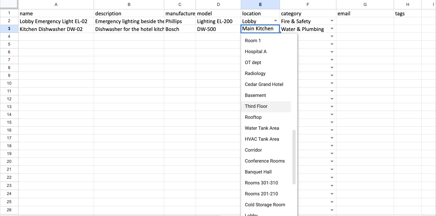Open category dropdown arrow in row 15
This screenshot has height=216, width=436.
332,123
